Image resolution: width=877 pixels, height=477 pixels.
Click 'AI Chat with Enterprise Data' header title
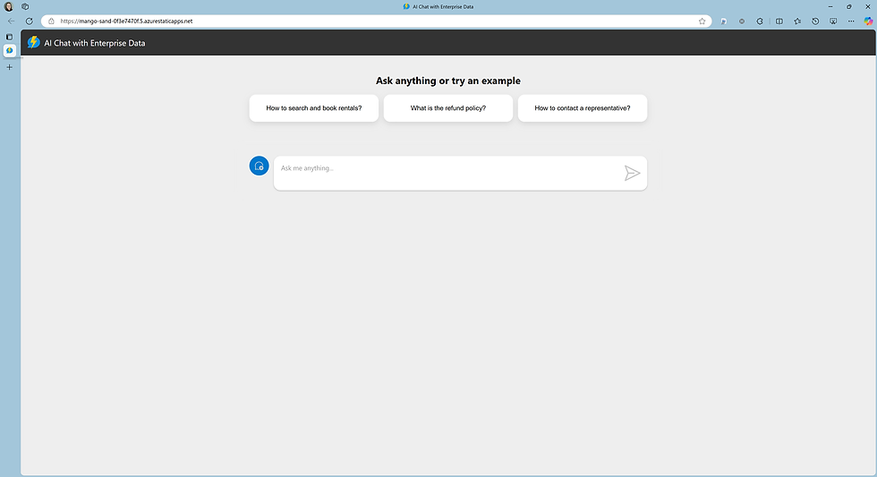click(95, 43)
